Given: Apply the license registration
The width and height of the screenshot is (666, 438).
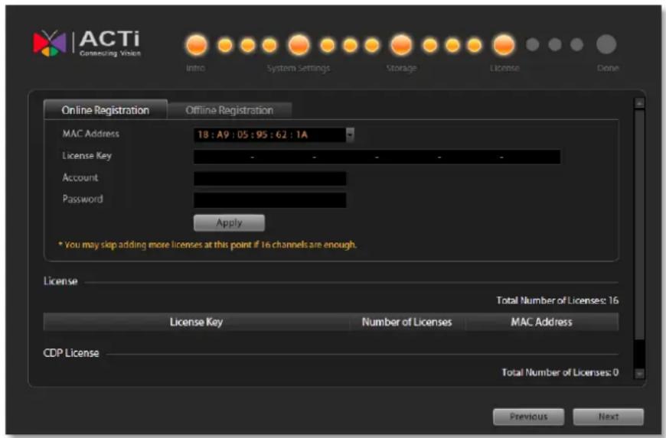Looking at the screenshot, I should coord(229,223).
